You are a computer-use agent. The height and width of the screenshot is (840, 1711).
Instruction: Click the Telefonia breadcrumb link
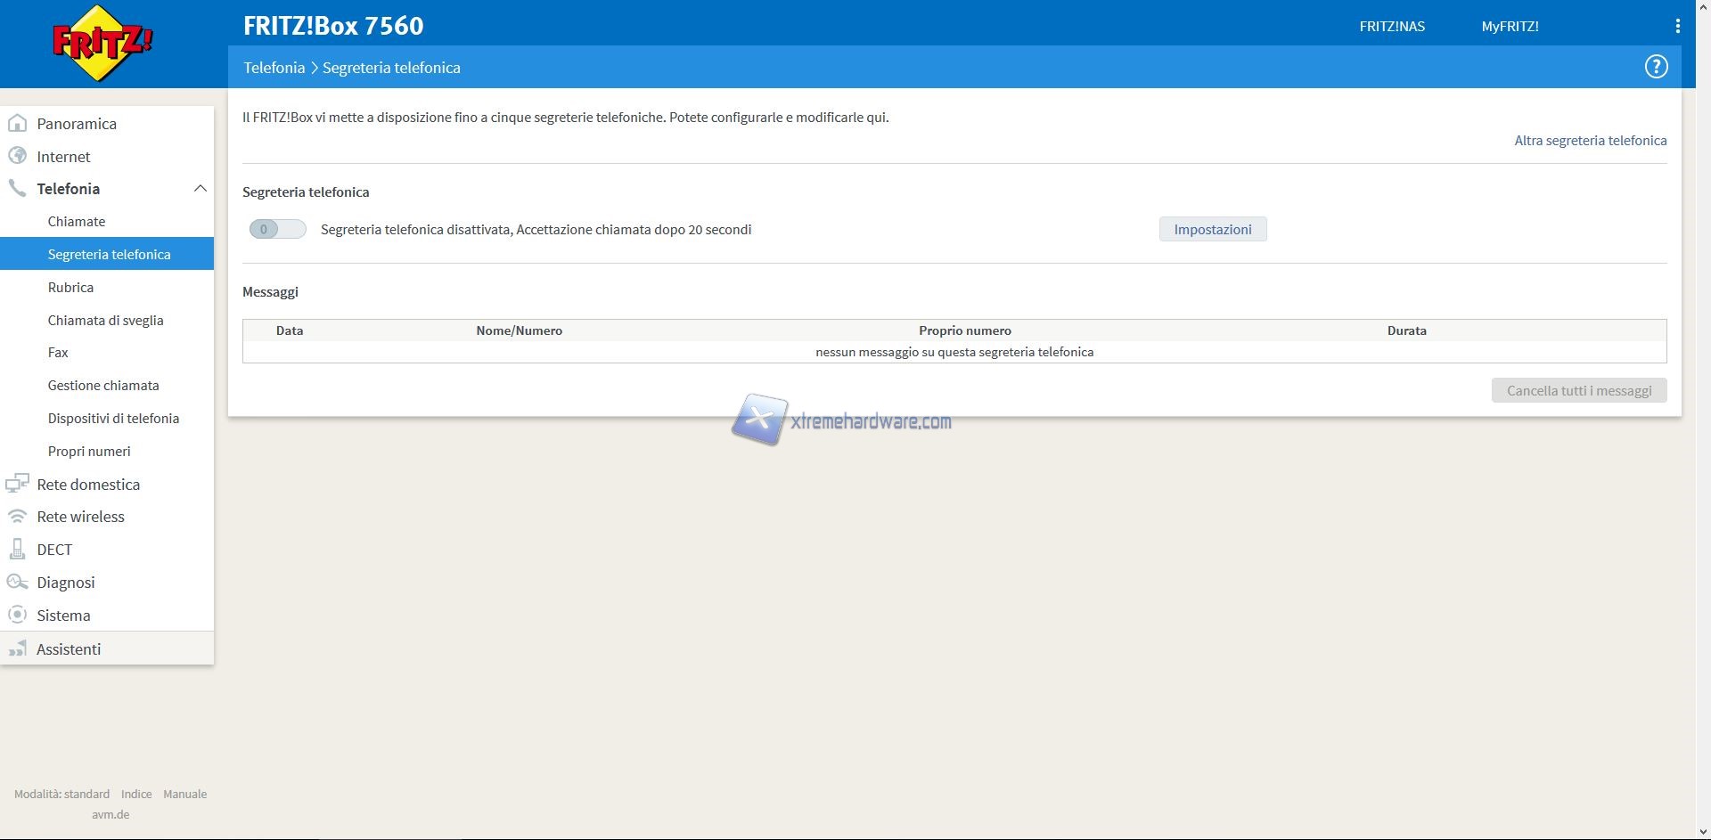[x=274, y=68]
